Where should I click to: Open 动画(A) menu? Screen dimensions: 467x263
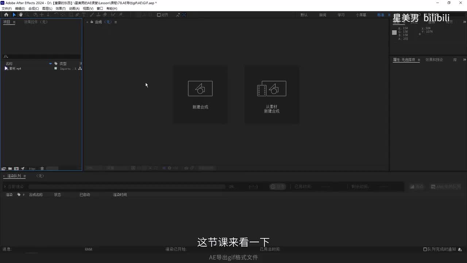pos(74,8)
